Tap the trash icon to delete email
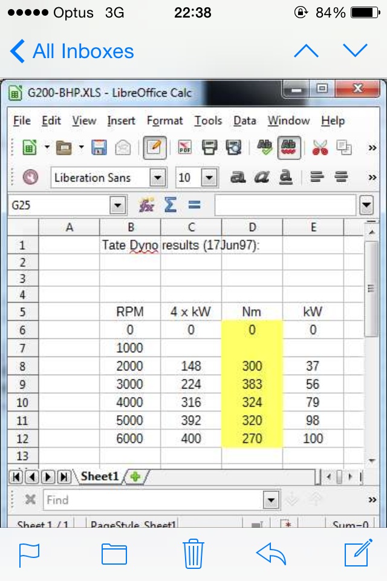The image size is (387, 581). pyautogui.click(x=193, y=554)
